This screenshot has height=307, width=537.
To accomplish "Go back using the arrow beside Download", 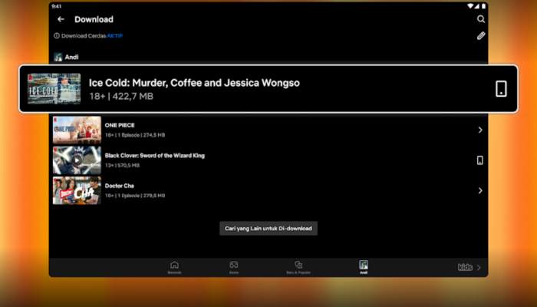I will click(x=61, y=19).
